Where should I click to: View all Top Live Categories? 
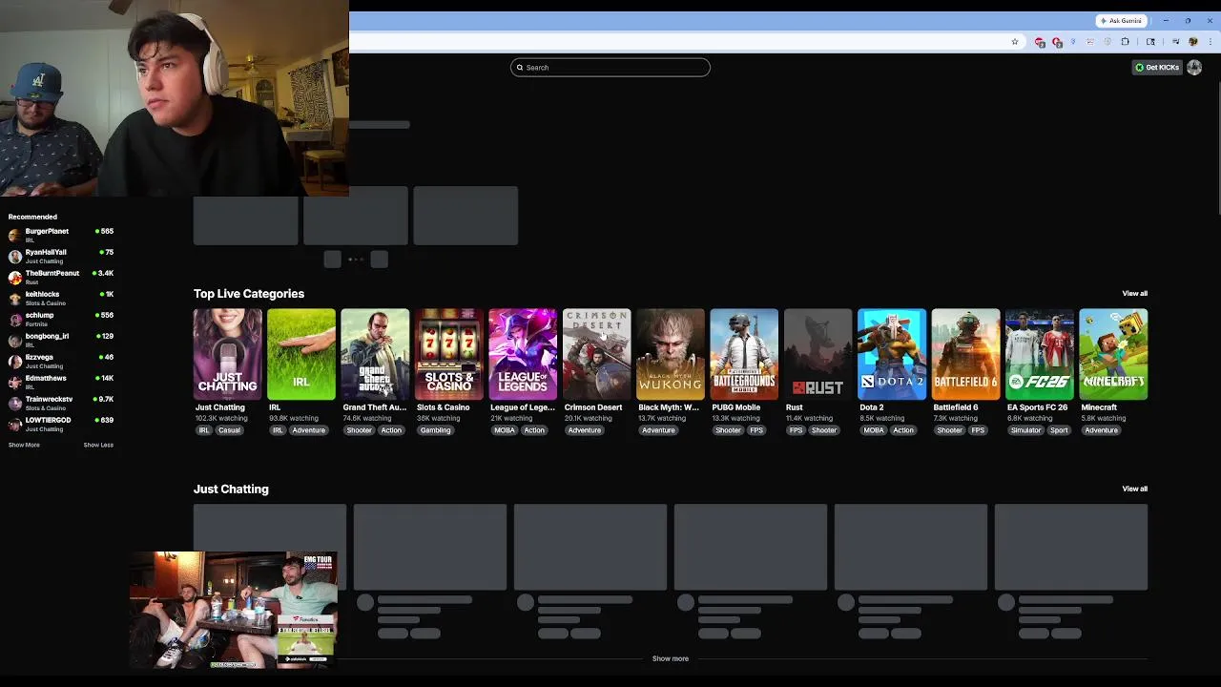pyautogui.click(x=1134, y=294)
